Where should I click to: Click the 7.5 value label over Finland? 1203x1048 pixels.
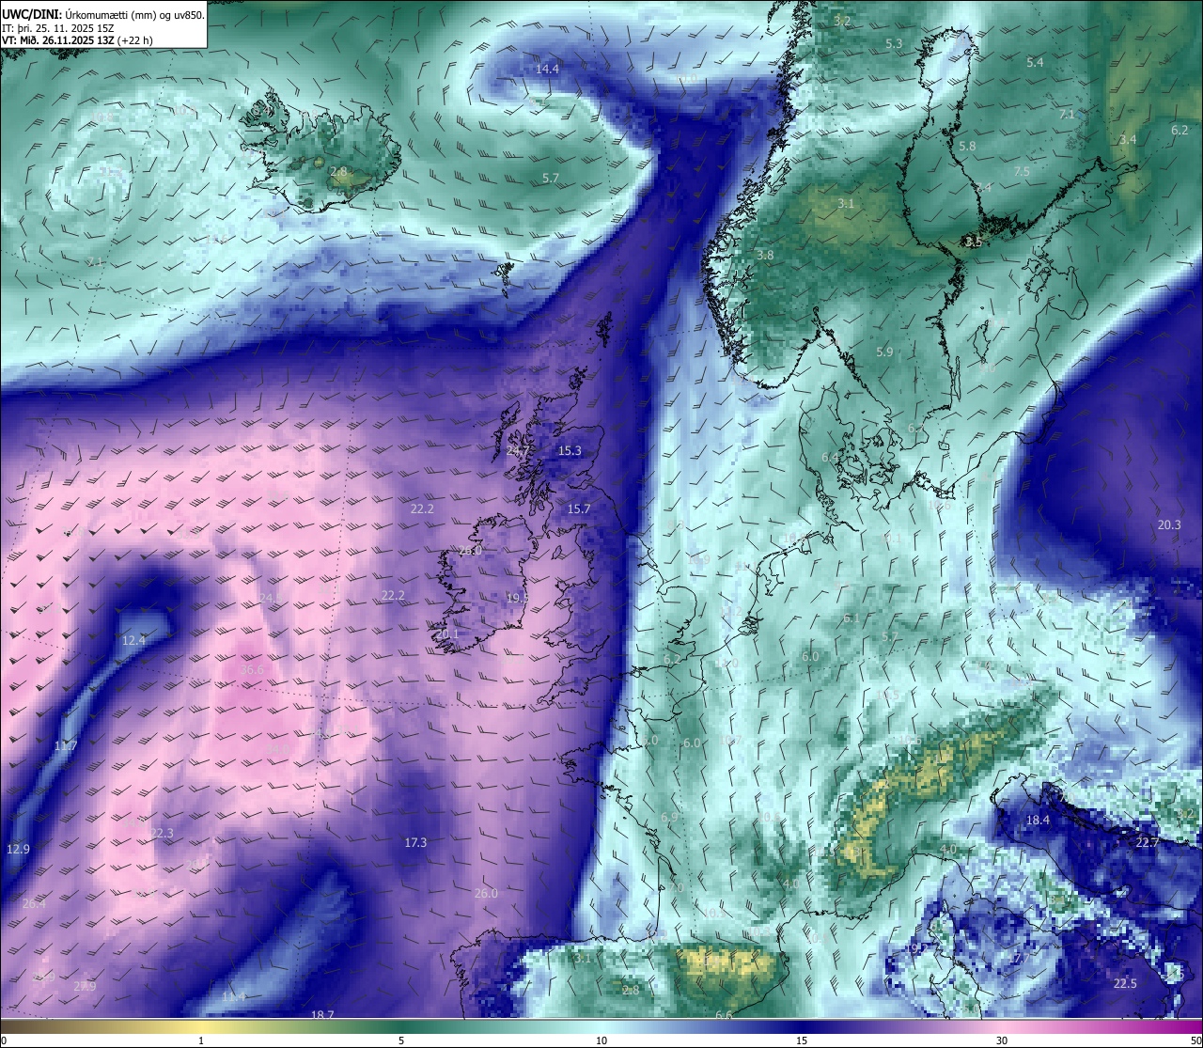click(1022, 172)
